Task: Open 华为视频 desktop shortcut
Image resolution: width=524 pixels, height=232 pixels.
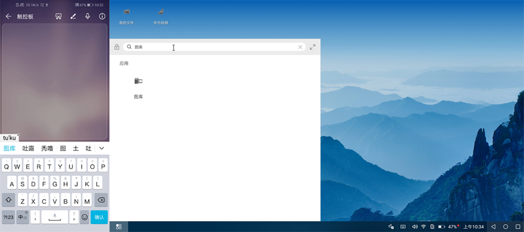Action: 161,17
